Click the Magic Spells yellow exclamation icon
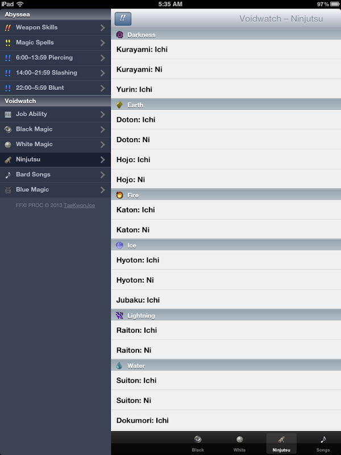The height and width of the screenshot is (455, 341). coord(8,43)
